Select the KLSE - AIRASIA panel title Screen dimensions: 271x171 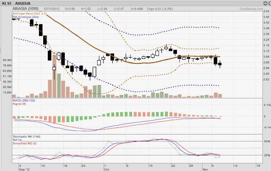(16, 3)
